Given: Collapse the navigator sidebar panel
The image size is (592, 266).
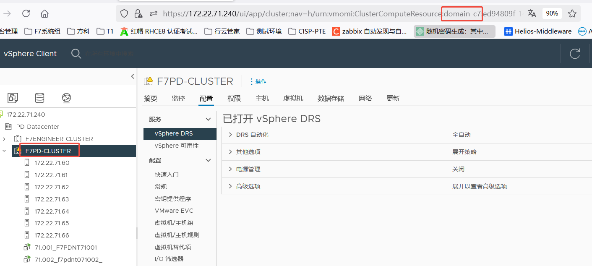Looking at the screenshot, I should click(x=133, y=76).
